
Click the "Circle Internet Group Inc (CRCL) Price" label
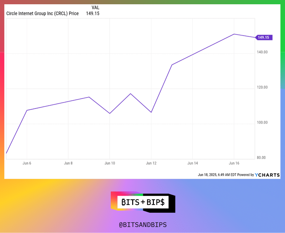(42, 14)
